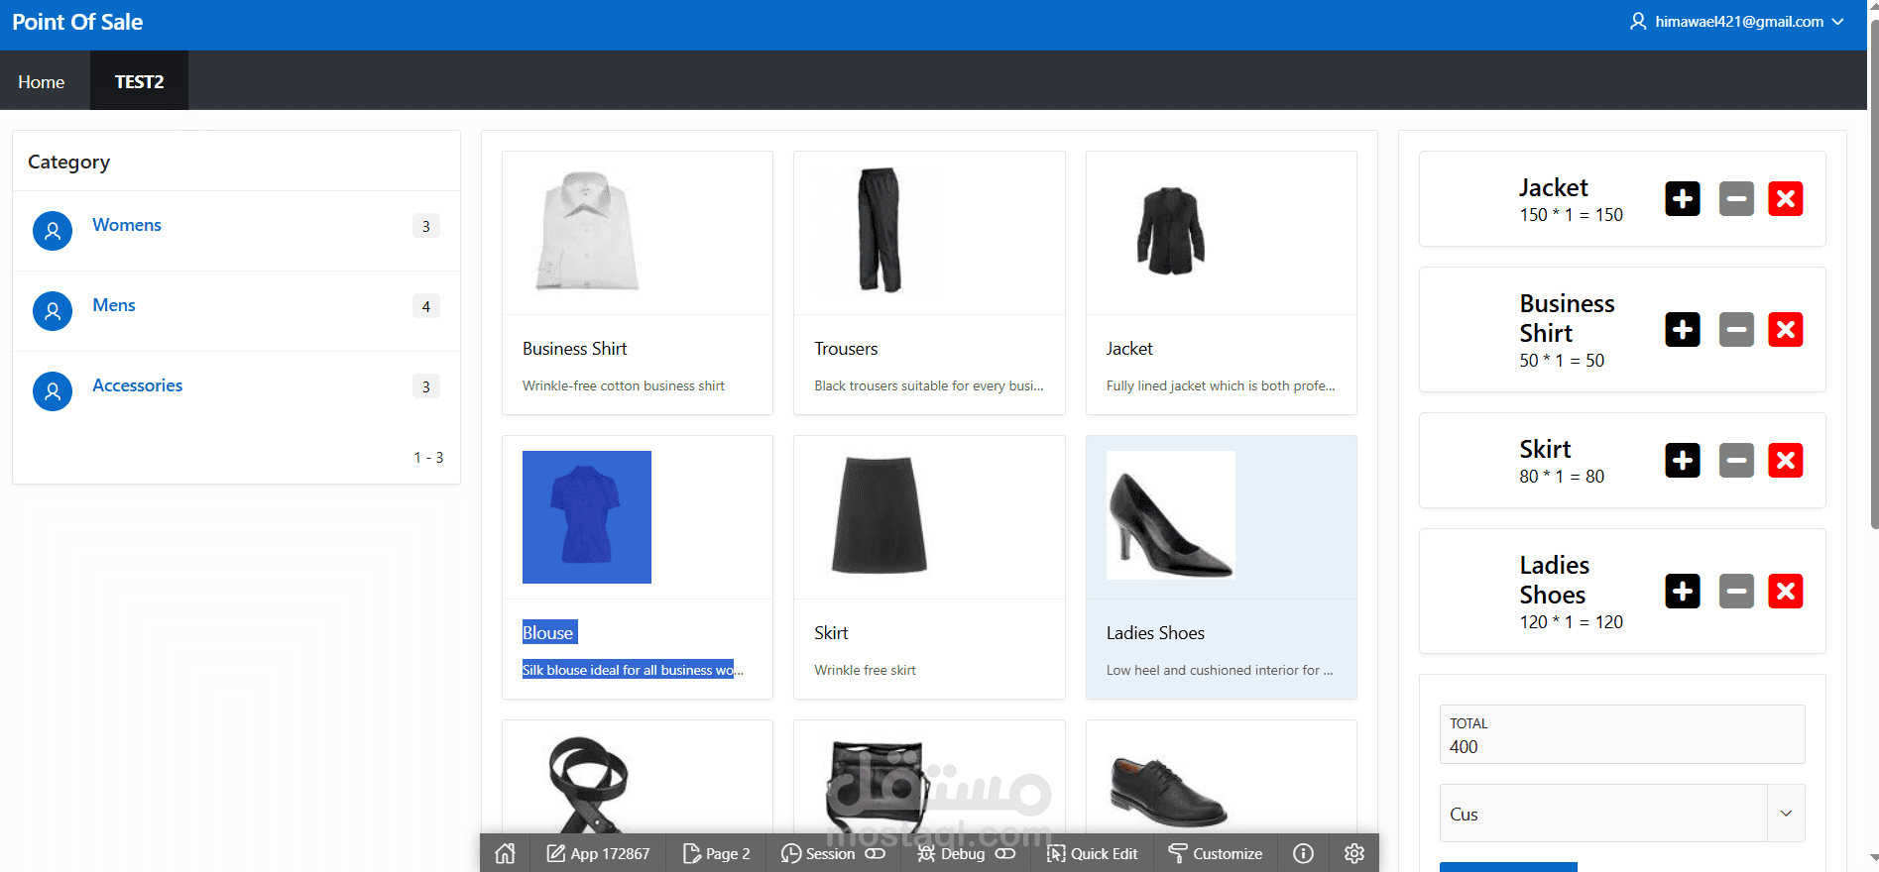Click the black belt product image

click(x=588, y=783)
